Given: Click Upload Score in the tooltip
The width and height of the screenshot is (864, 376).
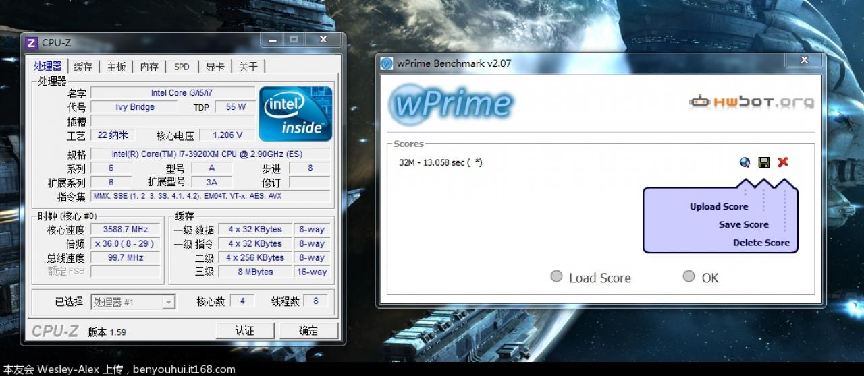Looking at the screenshot, I should tap(719, 207).
